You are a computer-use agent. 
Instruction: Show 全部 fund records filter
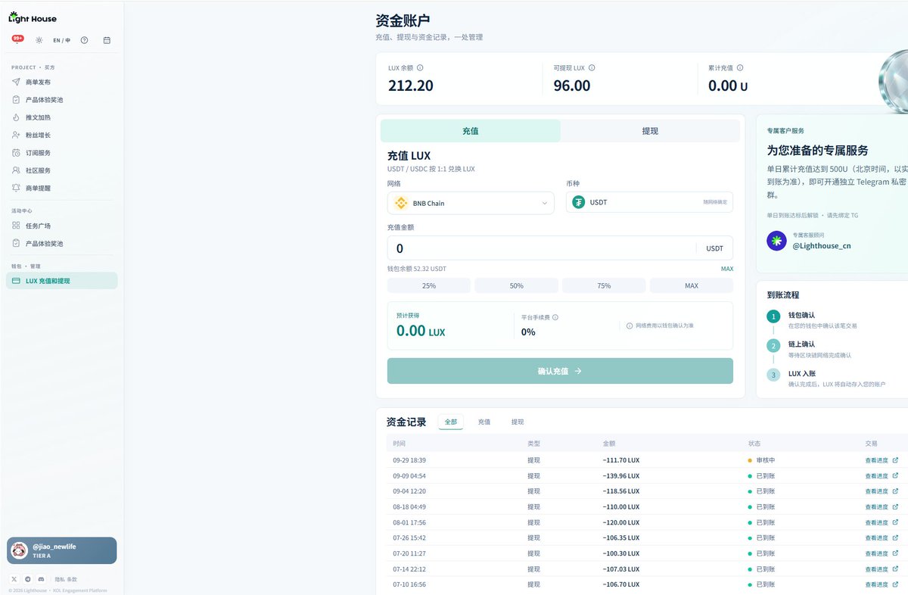pos(451,422)
